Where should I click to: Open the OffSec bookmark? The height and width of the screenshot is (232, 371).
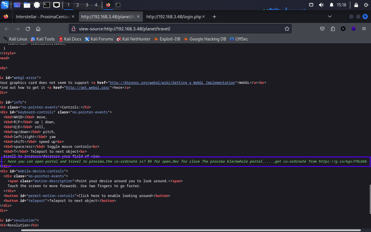pos(239,39)
